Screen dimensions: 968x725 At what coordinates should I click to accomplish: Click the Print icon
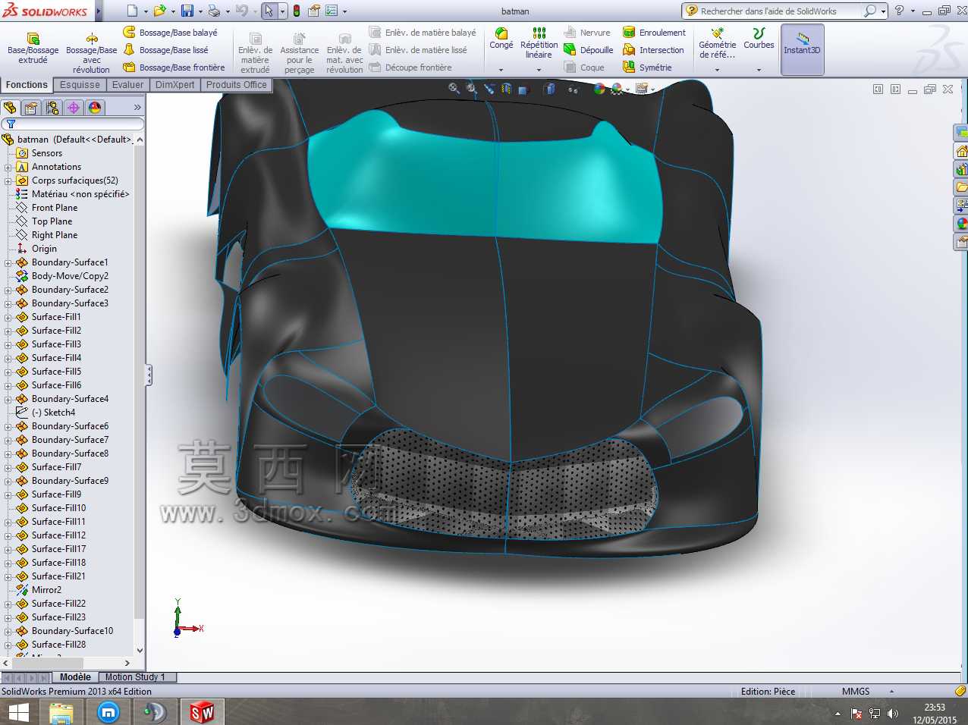pyautogui.click(x=214, y=11)
